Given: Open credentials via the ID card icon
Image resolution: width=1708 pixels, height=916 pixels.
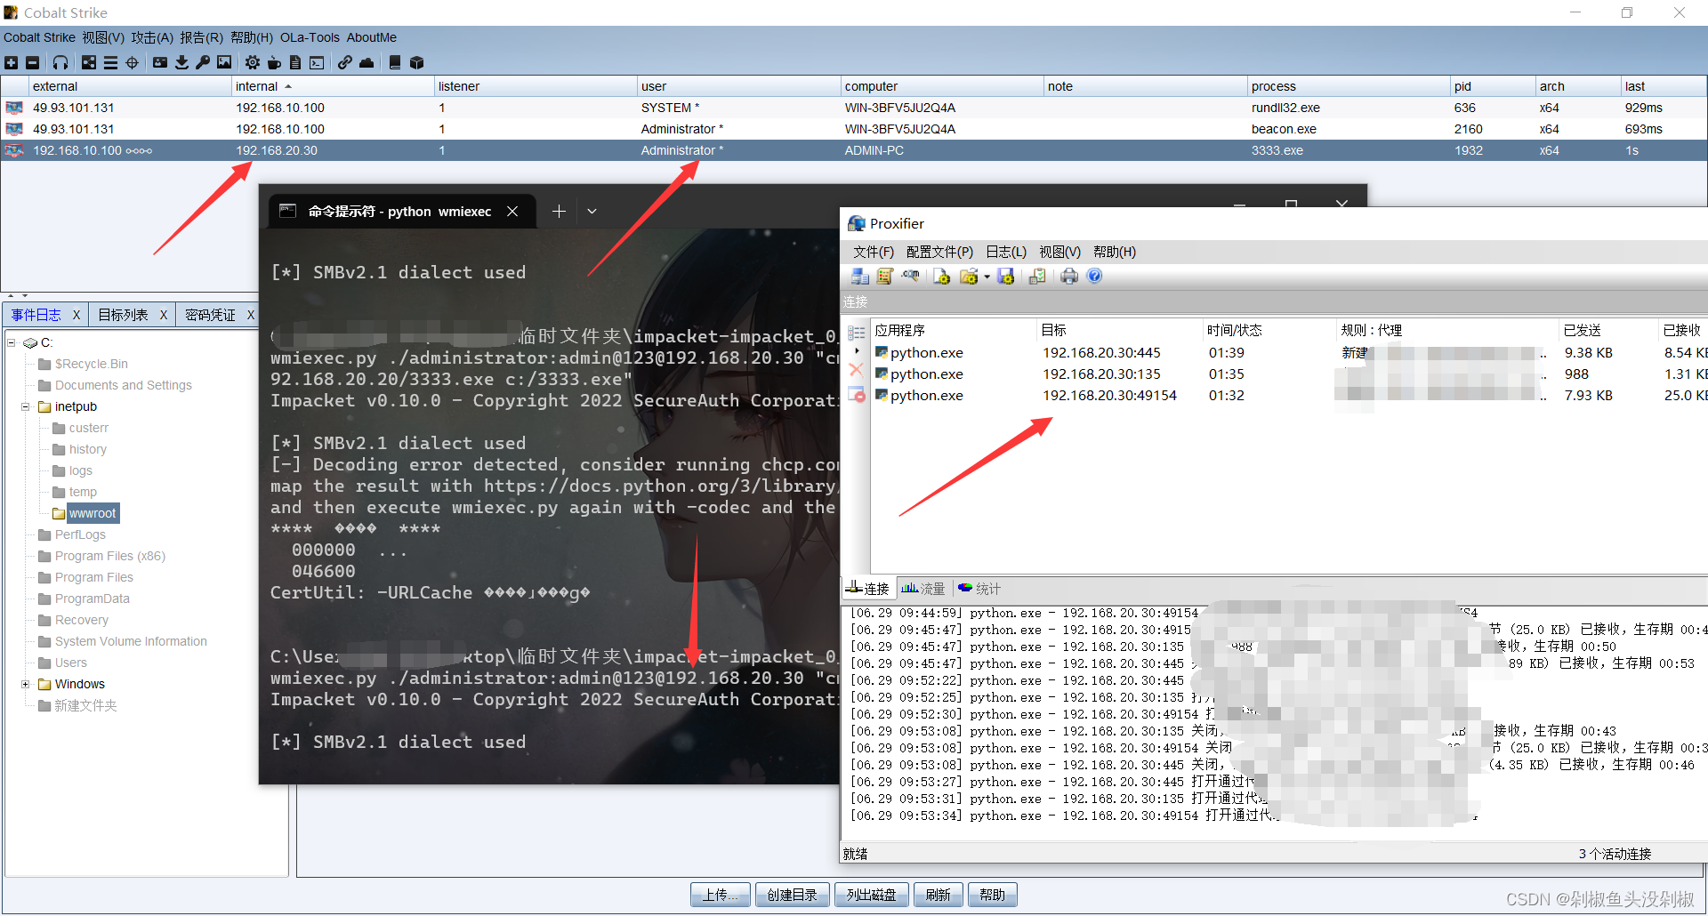Looking at the screenshot, I should (x=160, y=62).
